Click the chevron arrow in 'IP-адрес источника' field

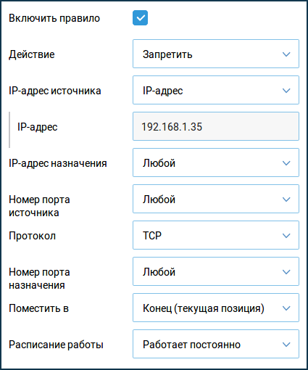coord(286,91)
